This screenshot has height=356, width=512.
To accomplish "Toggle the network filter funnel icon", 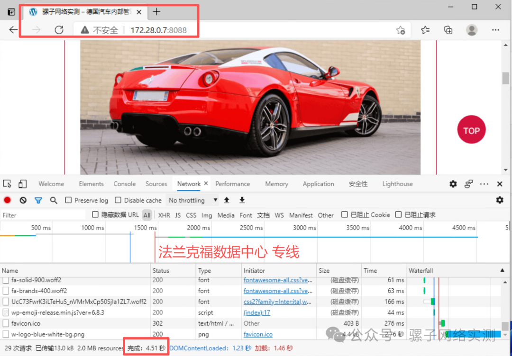I will 38,200.
